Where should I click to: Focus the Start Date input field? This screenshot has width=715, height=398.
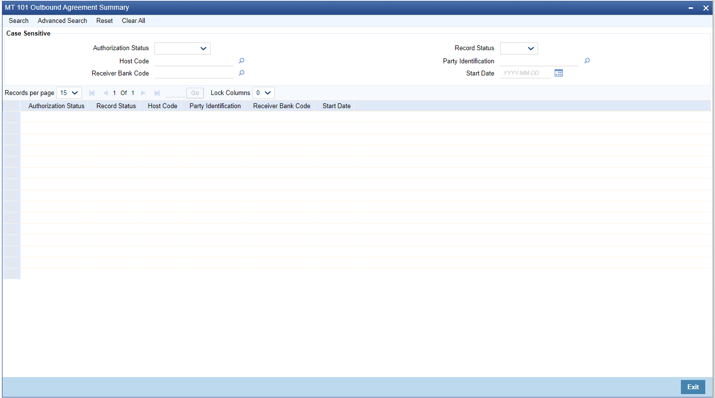(525, 73)
